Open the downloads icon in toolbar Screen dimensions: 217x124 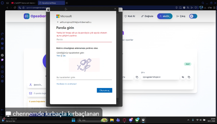point(205,8)
